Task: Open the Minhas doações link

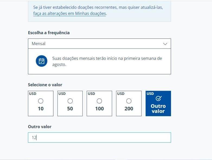Action: pos(69,14)
